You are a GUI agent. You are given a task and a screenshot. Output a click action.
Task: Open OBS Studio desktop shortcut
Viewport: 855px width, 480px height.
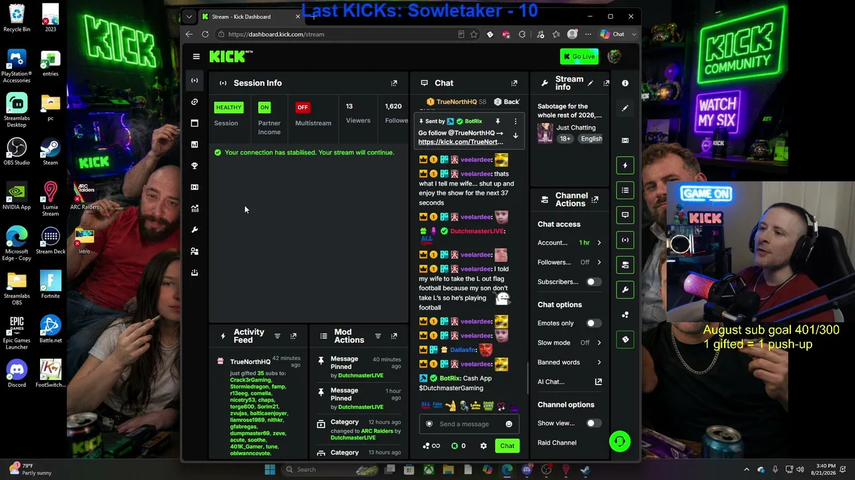click(17, 151)
